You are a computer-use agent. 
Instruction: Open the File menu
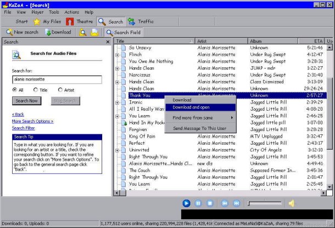(8, 12)
